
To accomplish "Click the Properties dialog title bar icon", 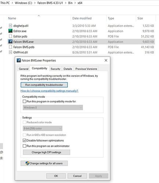I will coord(19,60).
